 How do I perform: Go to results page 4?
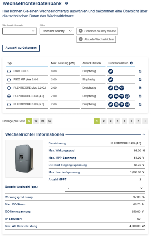[118, 121]
